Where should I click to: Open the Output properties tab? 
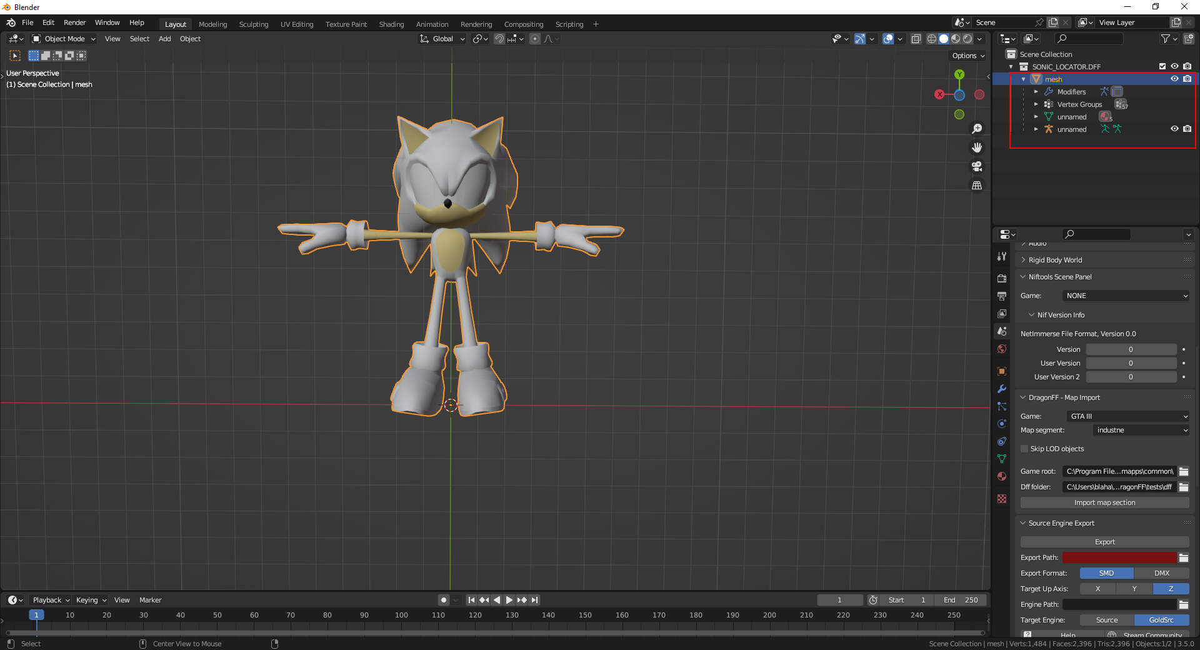tap(1002, 296)
